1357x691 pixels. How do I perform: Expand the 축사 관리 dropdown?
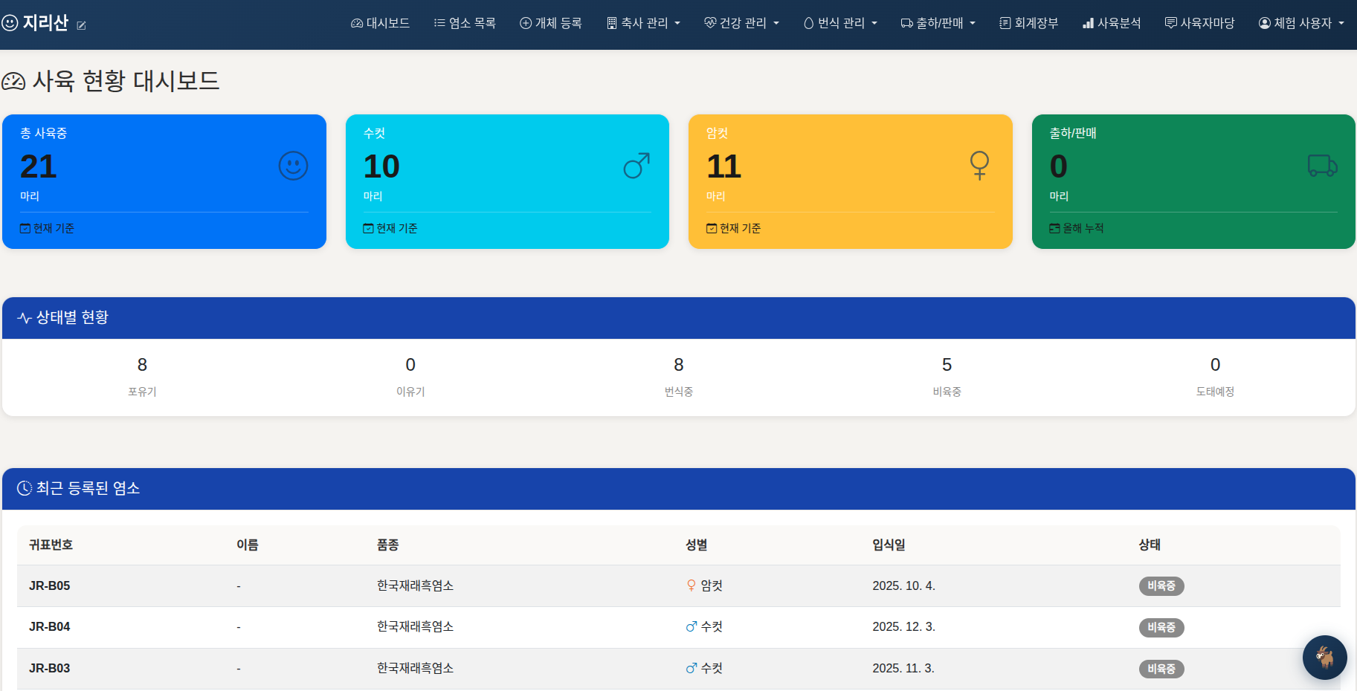(x=642, y=23)
